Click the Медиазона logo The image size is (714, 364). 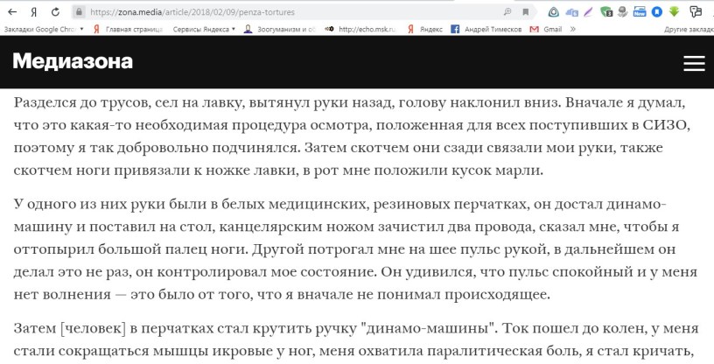click(x=73, y=61)
